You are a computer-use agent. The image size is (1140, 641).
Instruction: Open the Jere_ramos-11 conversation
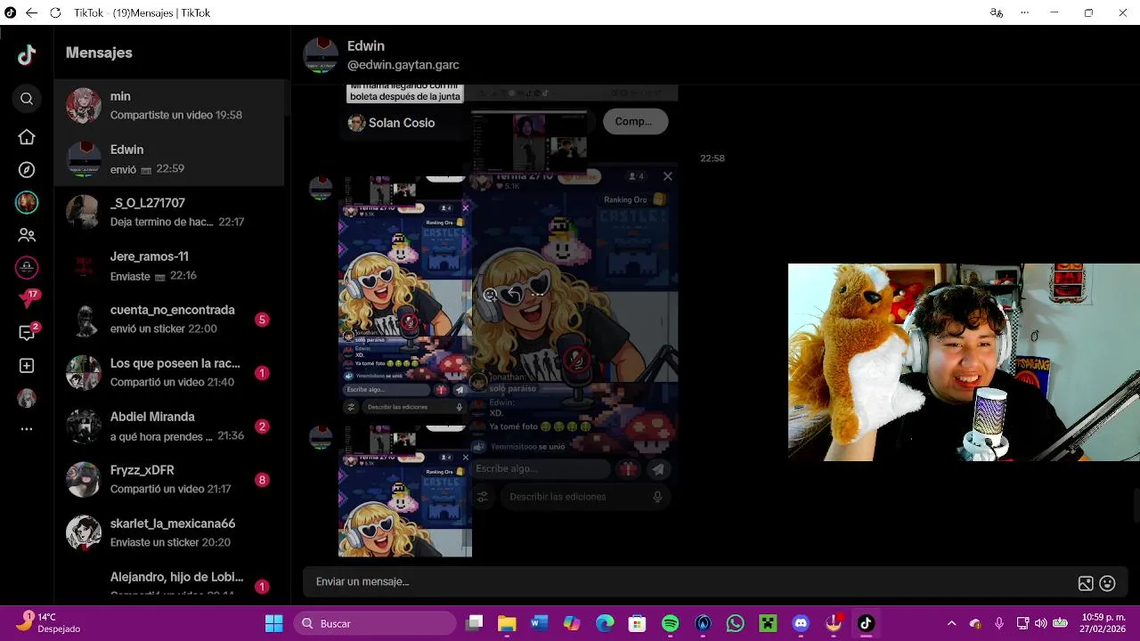coord(169,265)
